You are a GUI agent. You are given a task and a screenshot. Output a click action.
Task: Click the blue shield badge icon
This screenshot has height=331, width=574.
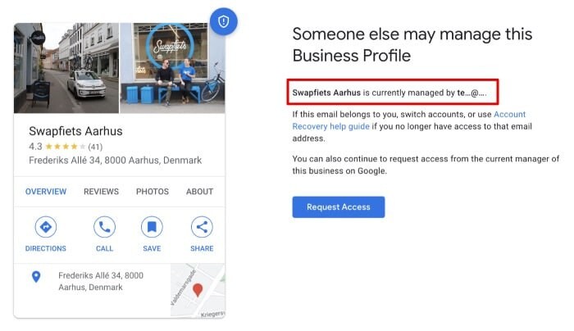223,21
